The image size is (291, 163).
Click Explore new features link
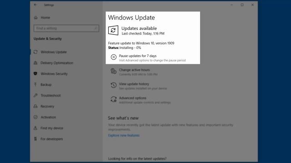pyautogui.click(x=124, y=135)
